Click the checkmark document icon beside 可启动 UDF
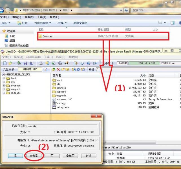 point(46,70)
